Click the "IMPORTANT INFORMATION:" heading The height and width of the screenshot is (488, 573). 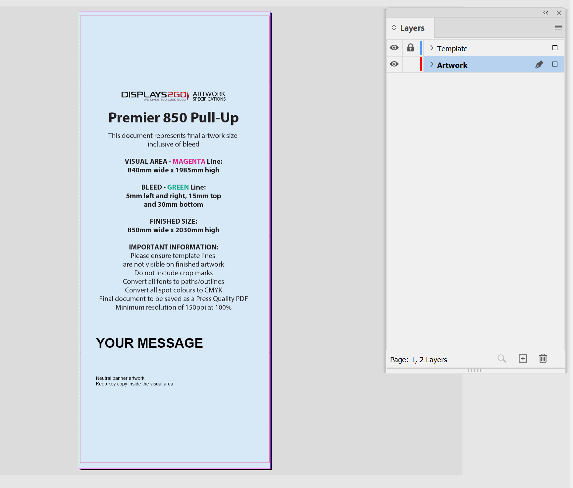coord(174,247)
